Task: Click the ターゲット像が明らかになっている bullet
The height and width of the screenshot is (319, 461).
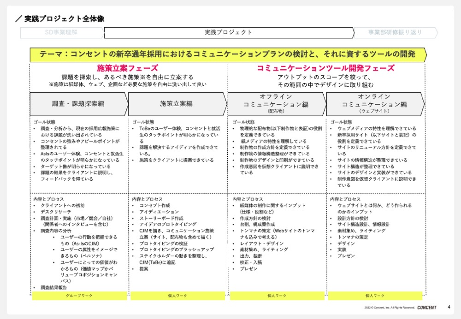Action: 75,166
